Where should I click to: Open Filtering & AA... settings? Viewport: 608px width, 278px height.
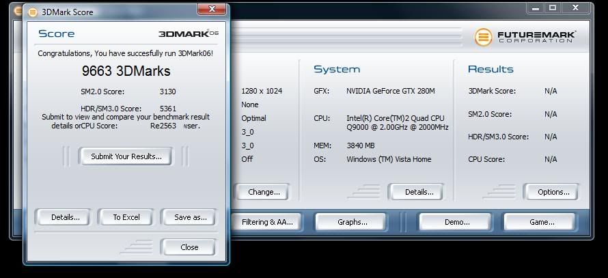pos(267,222)
